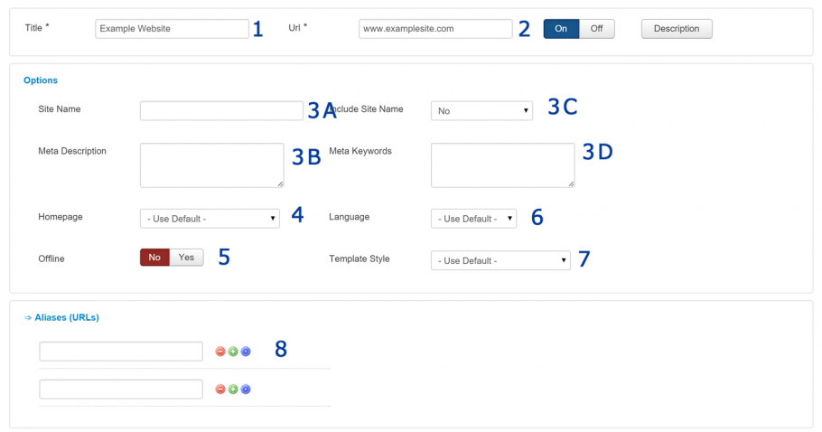This screenshot has height=432, width=822.
Task: Click green add icon on first alias row
Action: [233, 352]
